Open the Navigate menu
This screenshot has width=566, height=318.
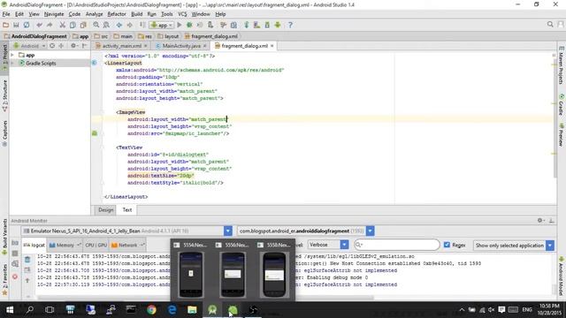(54, 14)
